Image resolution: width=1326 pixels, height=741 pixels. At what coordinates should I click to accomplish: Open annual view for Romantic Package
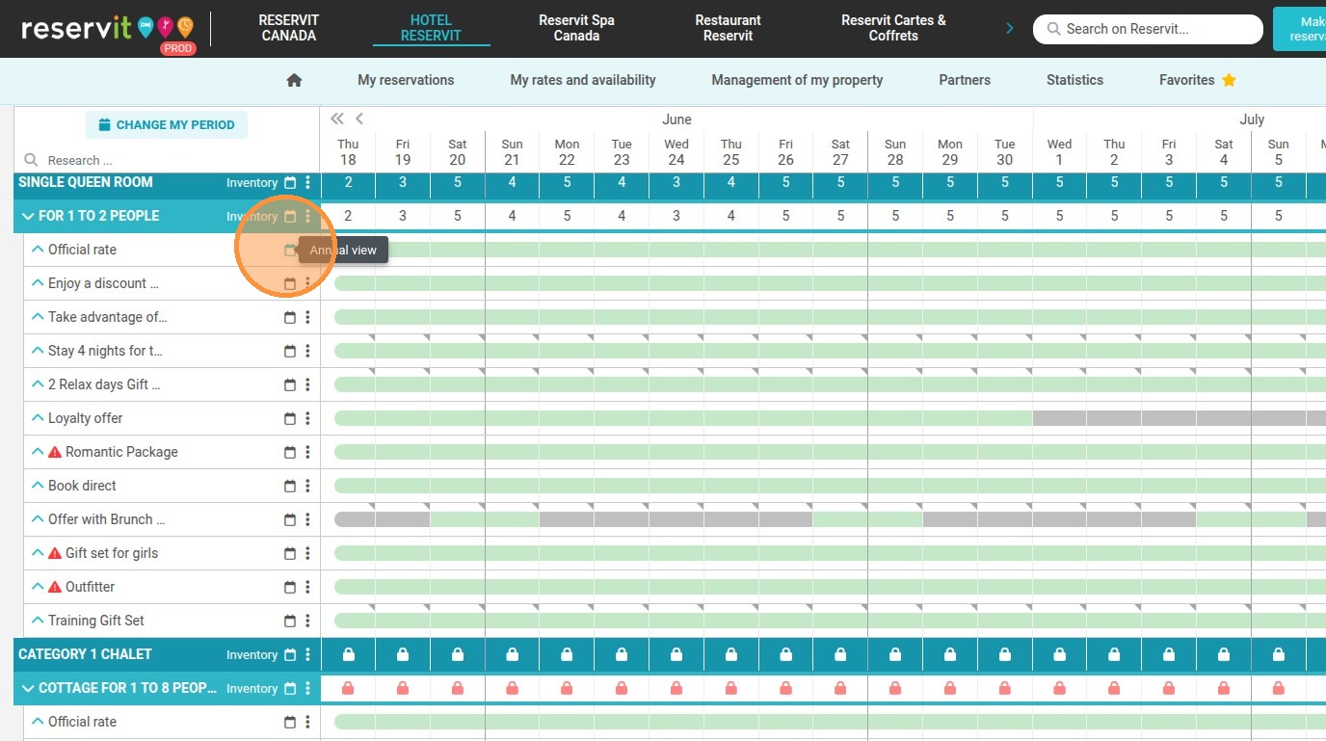[290, 453]
